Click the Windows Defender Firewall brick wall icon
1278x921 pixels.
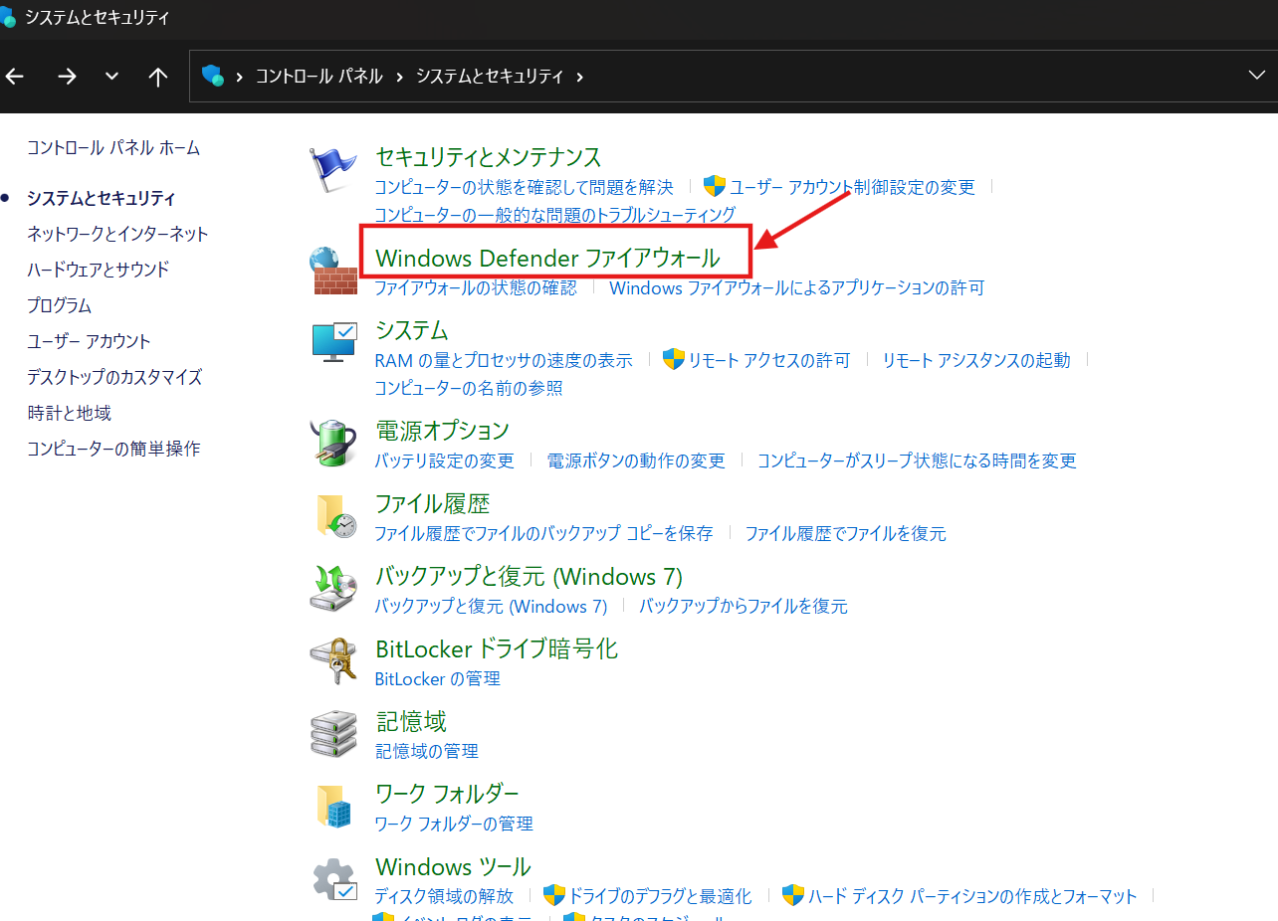coord(333,271)
